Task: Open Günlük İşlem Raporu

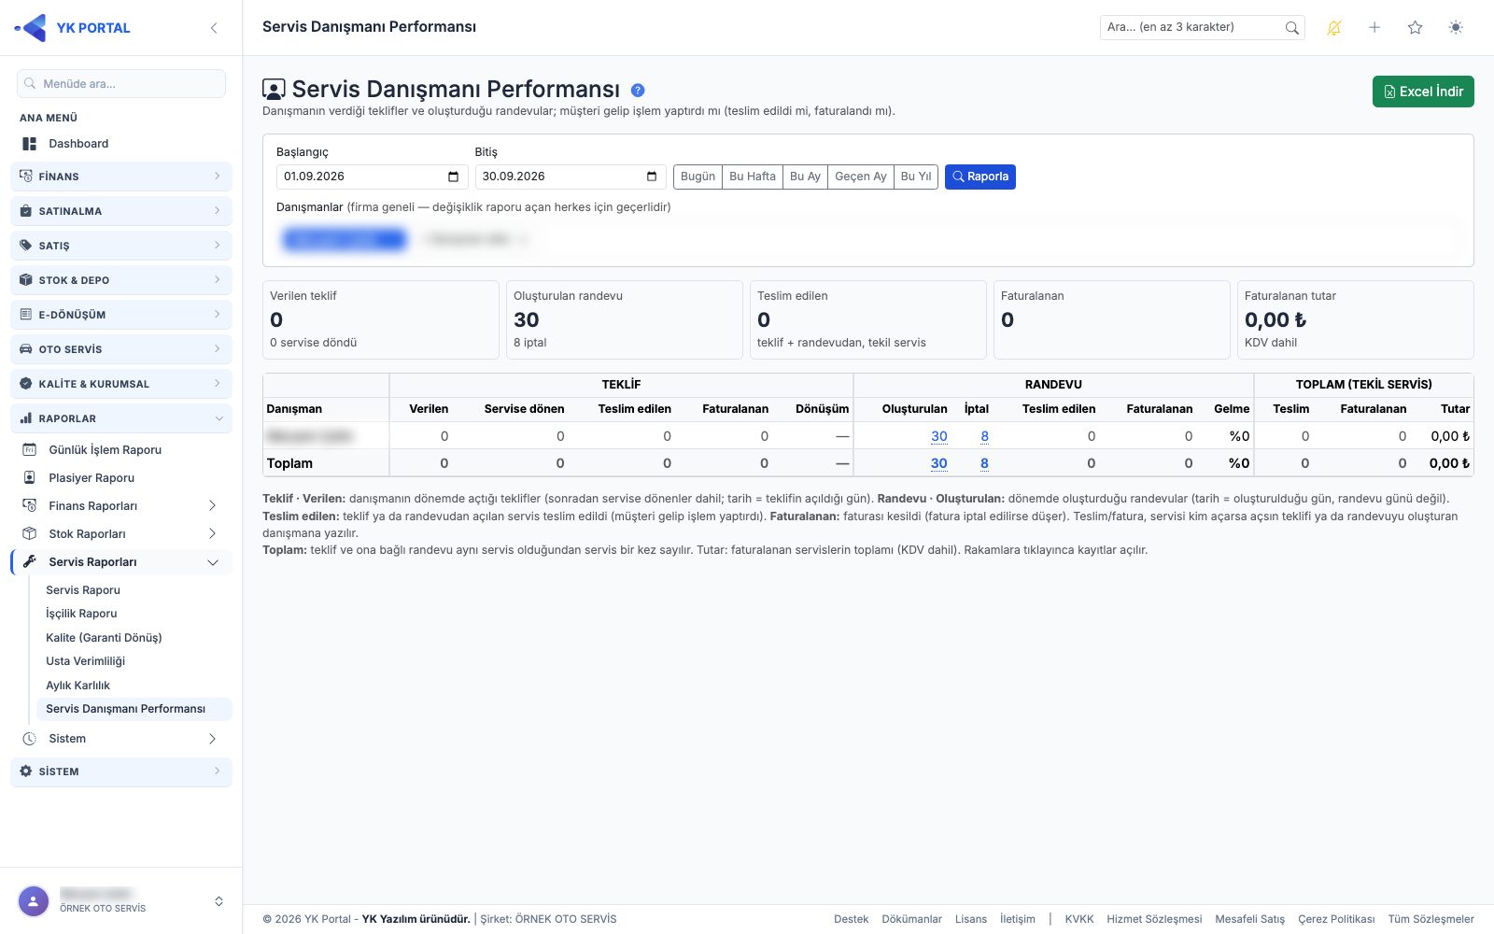Action: tap(121, 450)
